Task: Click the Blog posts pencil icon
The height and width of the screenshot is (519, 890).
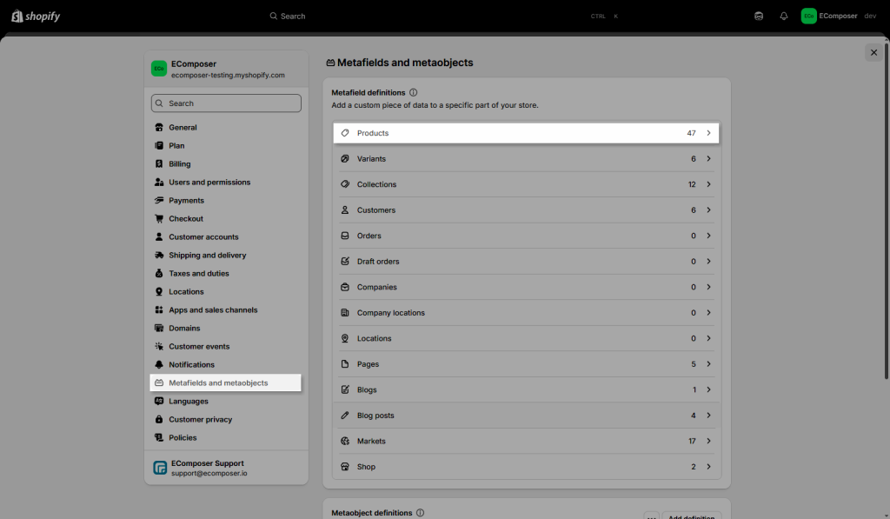Action: coord(344,415)
